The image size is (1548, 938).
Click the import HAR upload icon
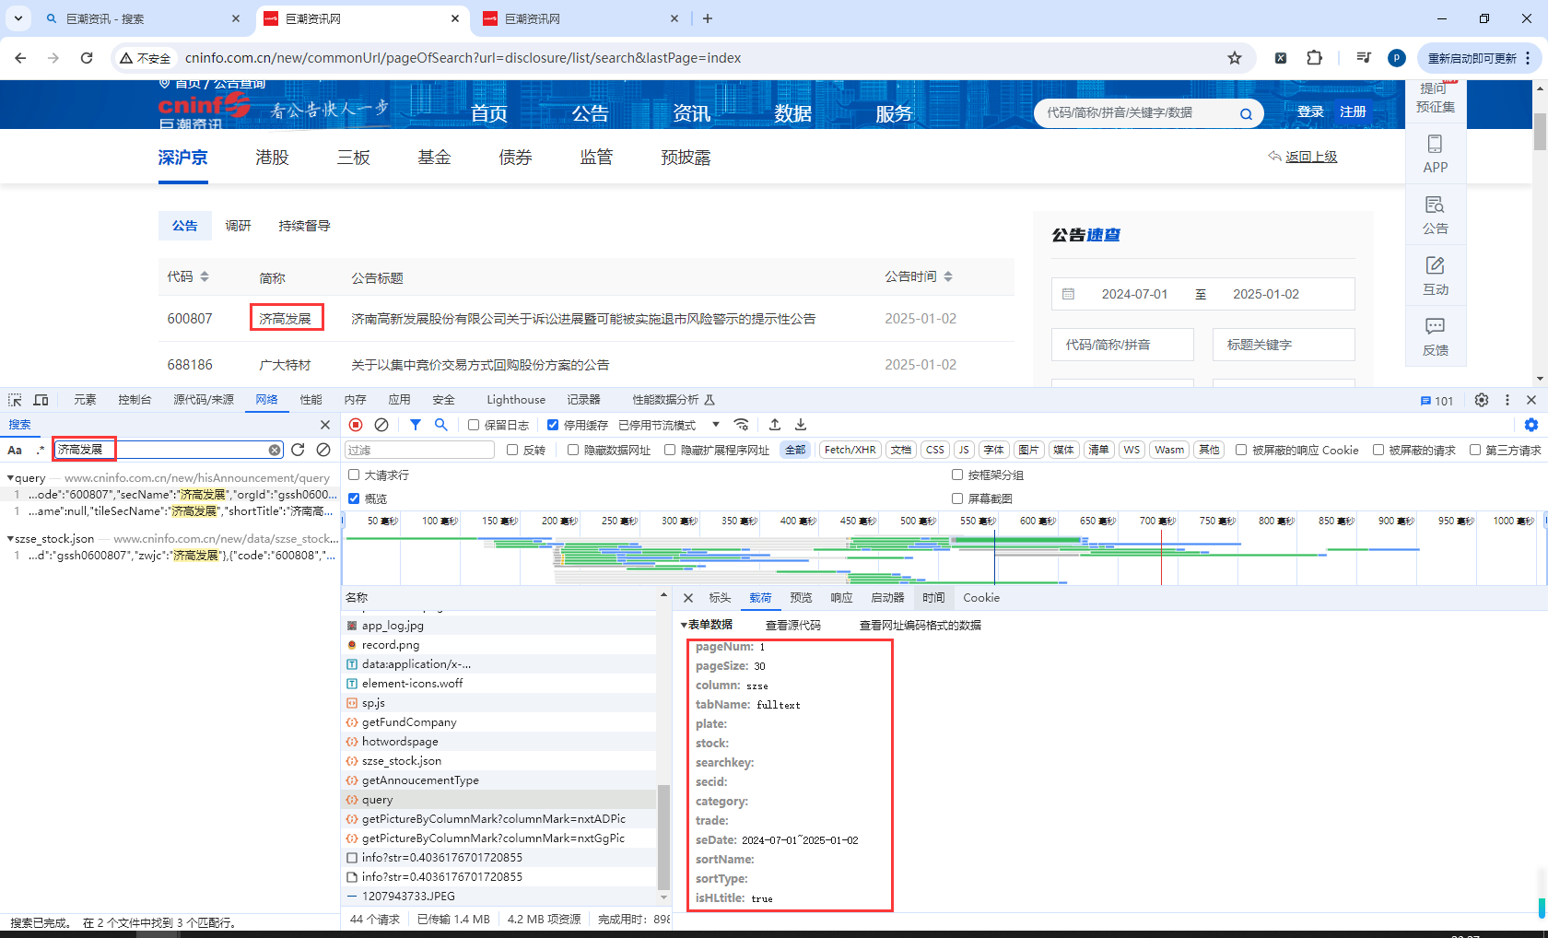click(775, 425)
